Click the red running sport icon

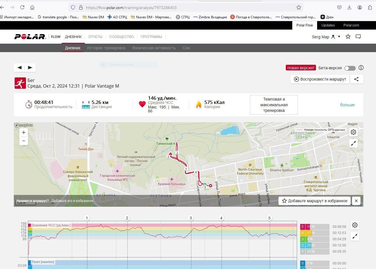coord(20,83)
